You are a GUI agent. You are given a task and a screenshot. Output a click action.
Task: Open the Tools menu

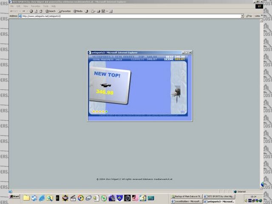point(45,6)
